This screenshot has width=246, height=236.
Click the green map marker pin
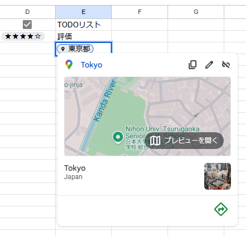point(118,138)
